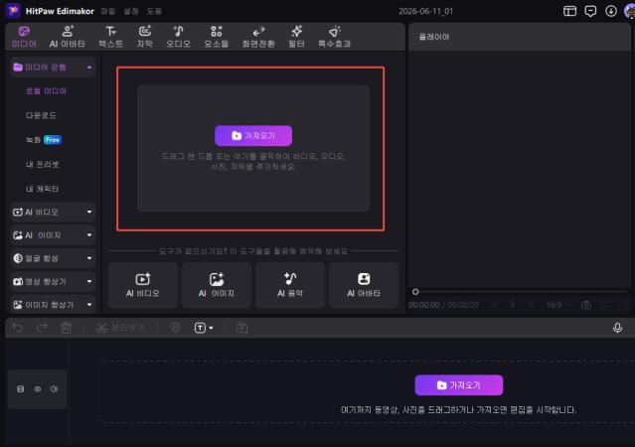The width and height of the screenshot is (635, 447).
Task: Take a snapshot with the camera icon
Action: (x=585, y=305)
